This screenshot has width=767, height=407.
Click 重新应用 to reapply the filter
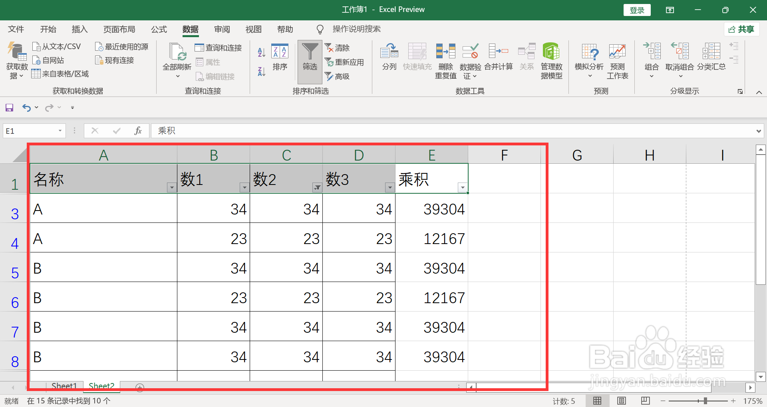345,62
